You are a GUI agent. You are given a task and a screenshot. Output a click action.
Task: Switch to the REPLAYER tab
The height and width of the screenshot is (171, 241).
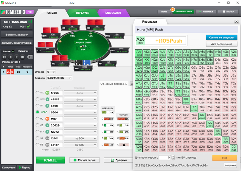coord(83,13)
